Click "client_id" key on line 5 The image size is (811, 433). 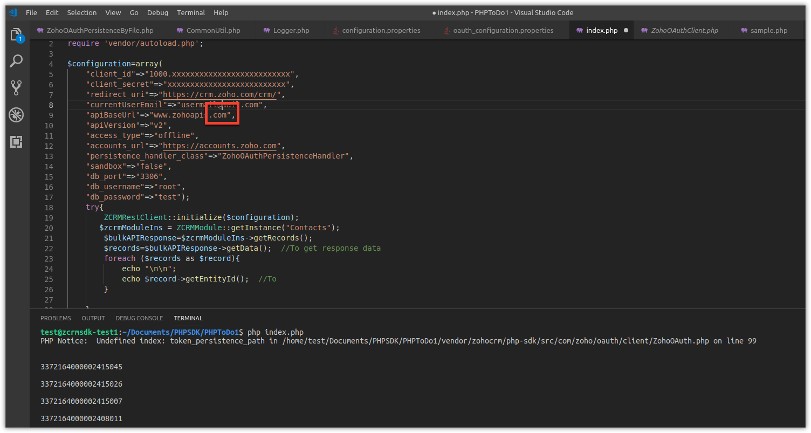coord(111,74)
